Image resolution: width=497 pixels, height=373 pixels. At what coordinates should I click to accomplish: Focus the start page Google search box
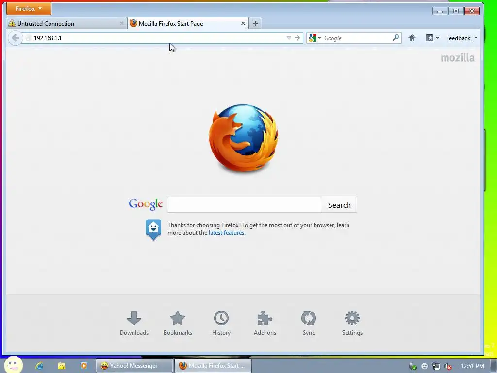[x=245, y=204]
